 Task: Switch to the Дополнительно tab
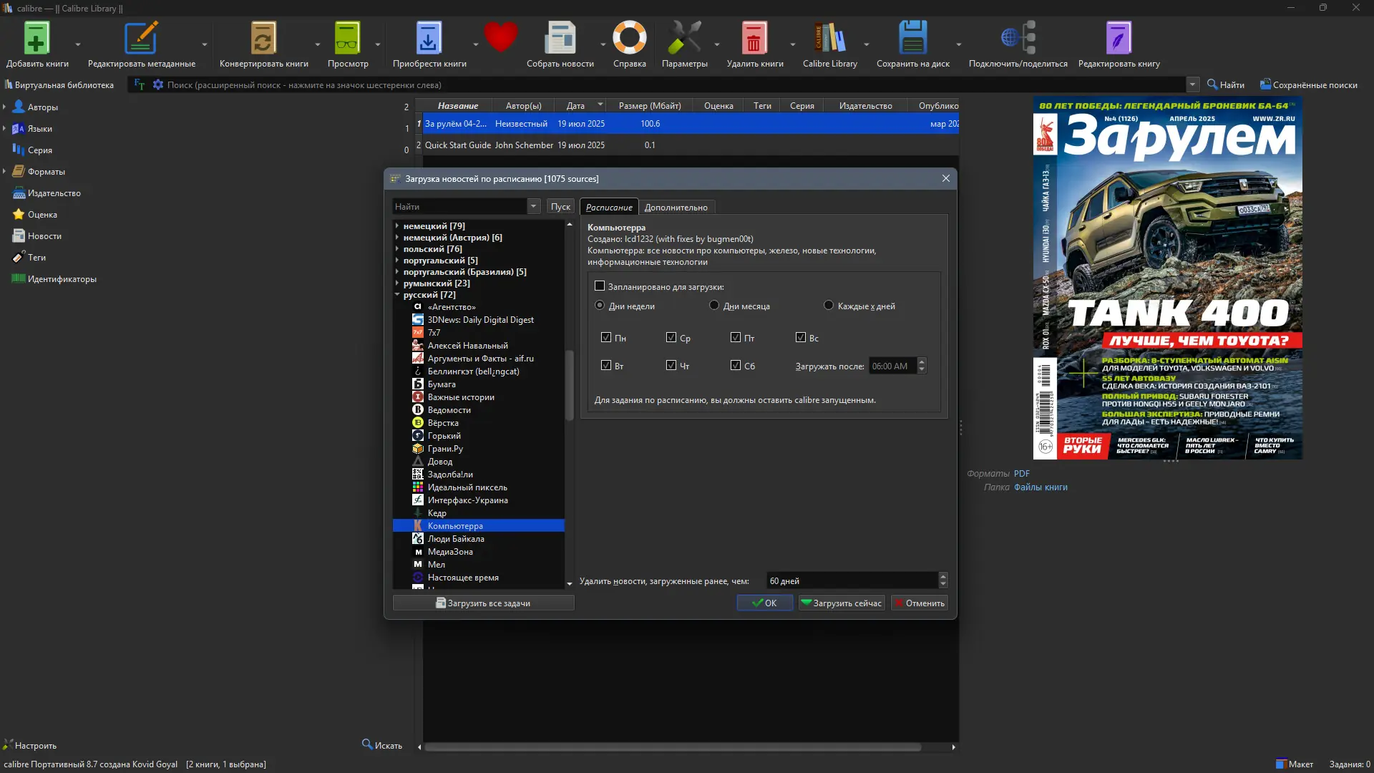[676, 208]
